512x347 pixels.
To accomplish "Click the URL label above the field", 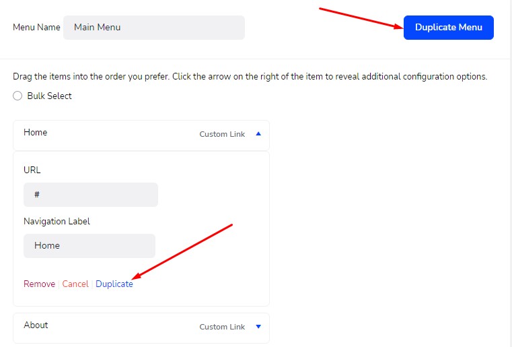I will coord(32,170).
